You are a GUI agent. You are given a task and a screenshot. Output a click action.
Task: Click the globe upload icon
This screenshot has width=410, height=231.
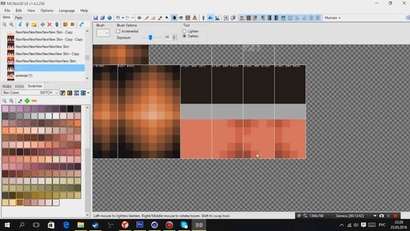coord(110,18)
